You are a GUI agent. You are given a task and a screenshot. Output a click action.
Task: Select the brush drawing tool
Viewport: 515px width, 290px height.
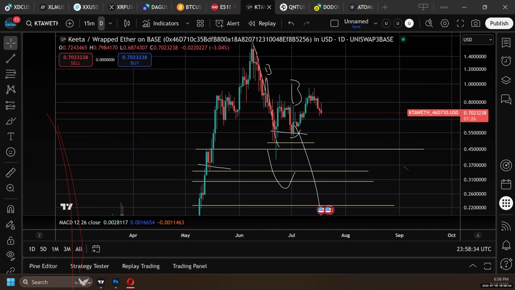[x=10, y=121]
